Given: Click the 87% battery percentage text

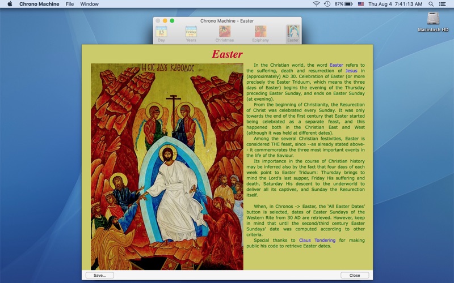Looking at the screenshot, I should [x=339, y=4].
